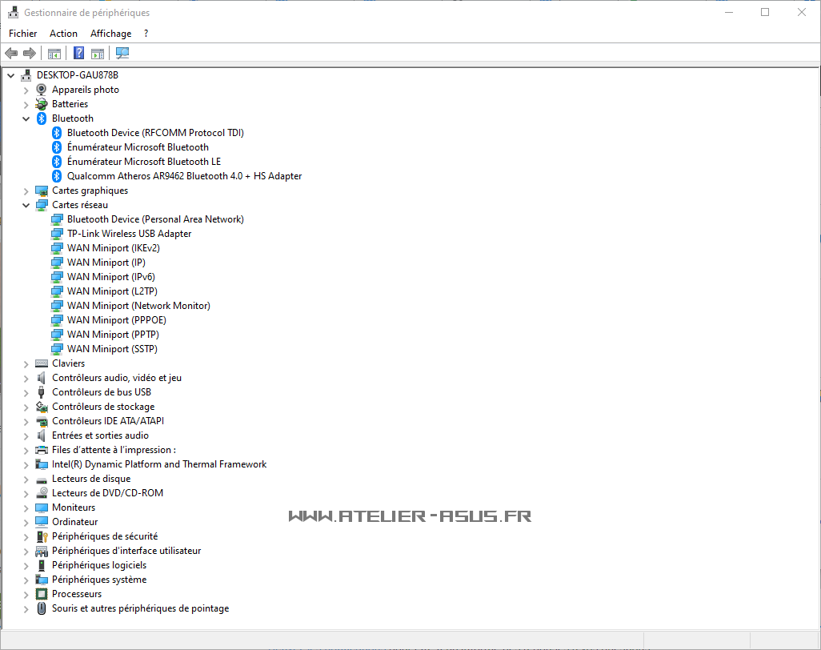Image resolution: width=821 pixels, height=650 pixels.
Task: Select WAN Miniport (PPTP)
Action: click(113, 335)
